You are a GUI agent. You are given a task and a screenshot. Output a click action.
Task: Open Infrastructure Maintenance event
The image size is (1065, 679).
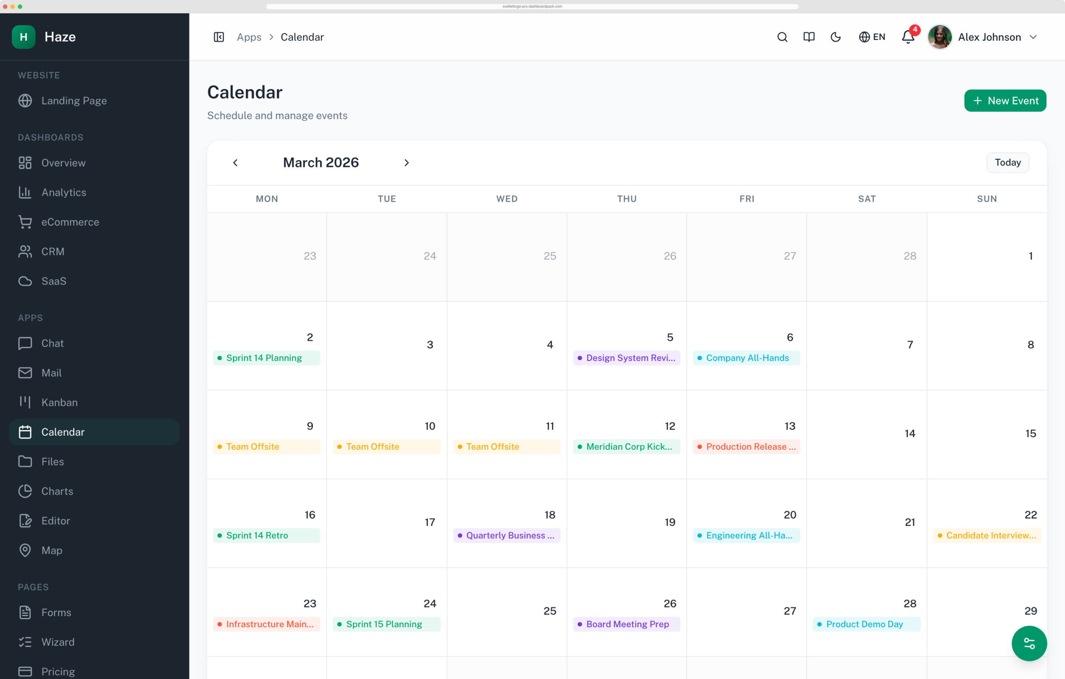pos(267,624)
